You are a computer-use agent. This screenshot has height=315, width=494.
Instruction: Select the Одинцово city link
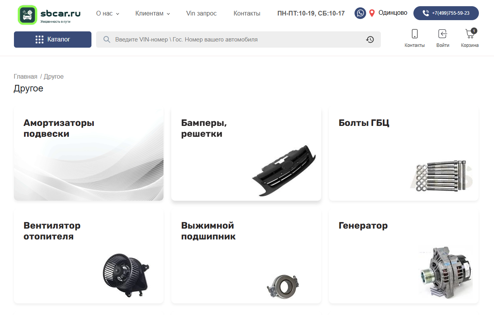(x=393, y=13)
